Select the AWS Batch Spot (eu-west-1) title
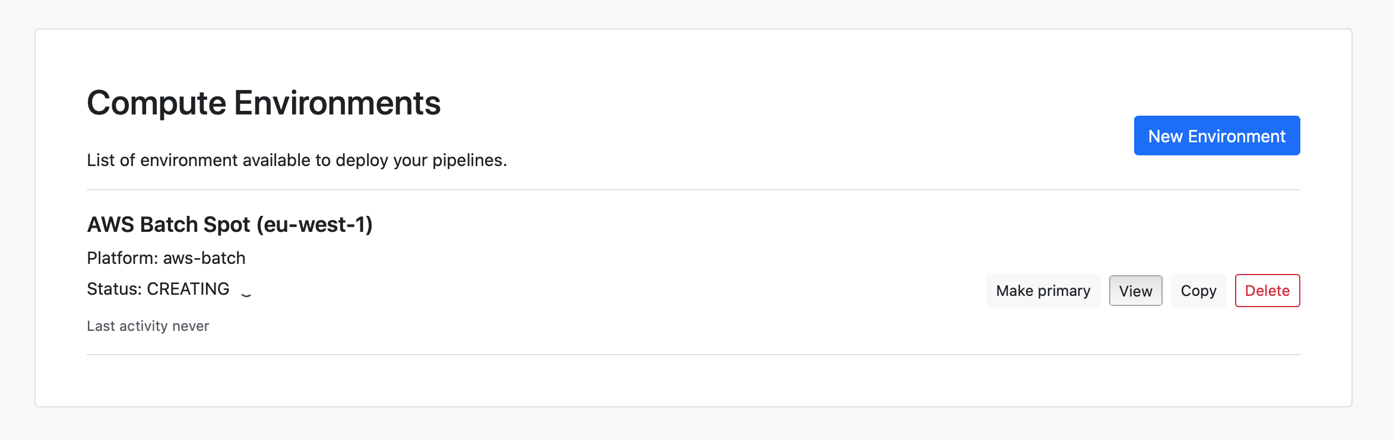This screenshot has height=440, width=1393. (229, 225)
